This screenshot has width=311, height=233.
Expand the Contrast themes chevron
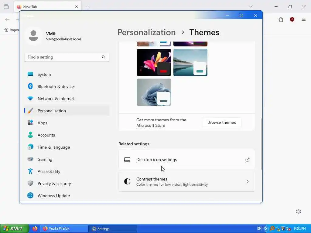click(x=247, y=181)
